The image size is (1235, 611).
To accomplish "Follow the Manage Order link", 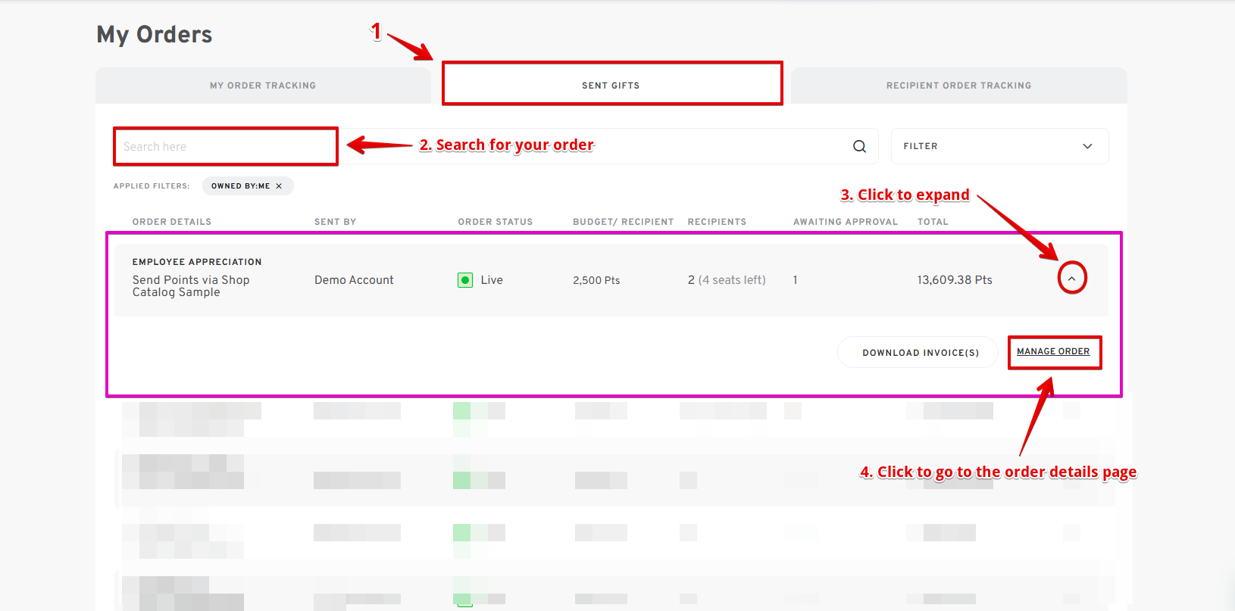I will tap(1053, 351).
